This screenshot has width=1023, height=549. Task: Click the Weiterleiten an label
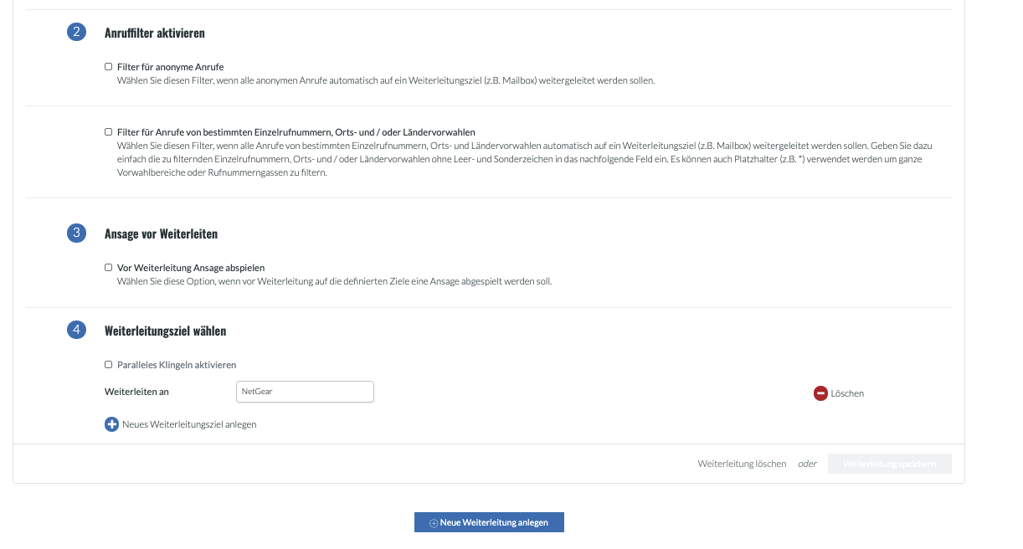pos(136,392)
